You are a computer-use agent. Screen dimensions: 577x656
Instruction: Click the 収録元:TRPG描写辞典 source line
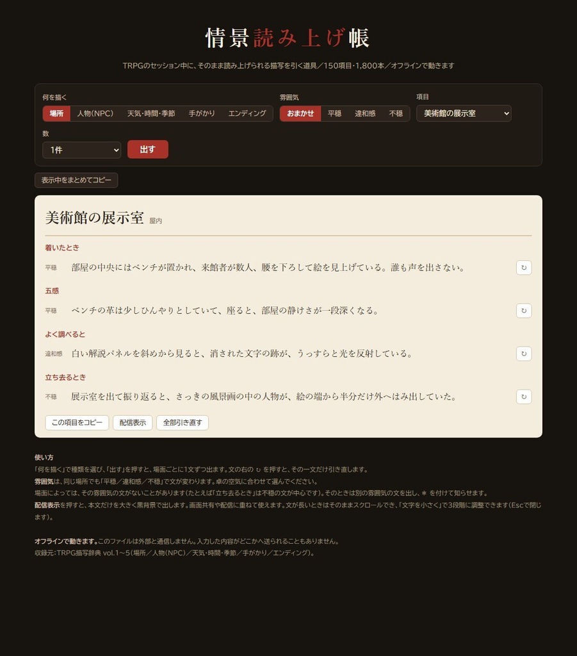[x=174, y=553]
